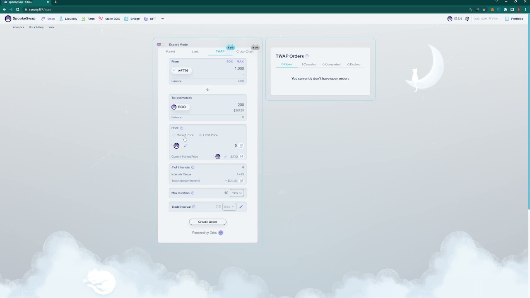
Task: Open the Bridge page
Action: tap(132, 19)
